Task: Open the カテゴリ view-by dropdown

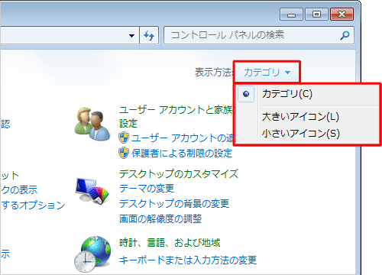Action: [x=267, y=73]
